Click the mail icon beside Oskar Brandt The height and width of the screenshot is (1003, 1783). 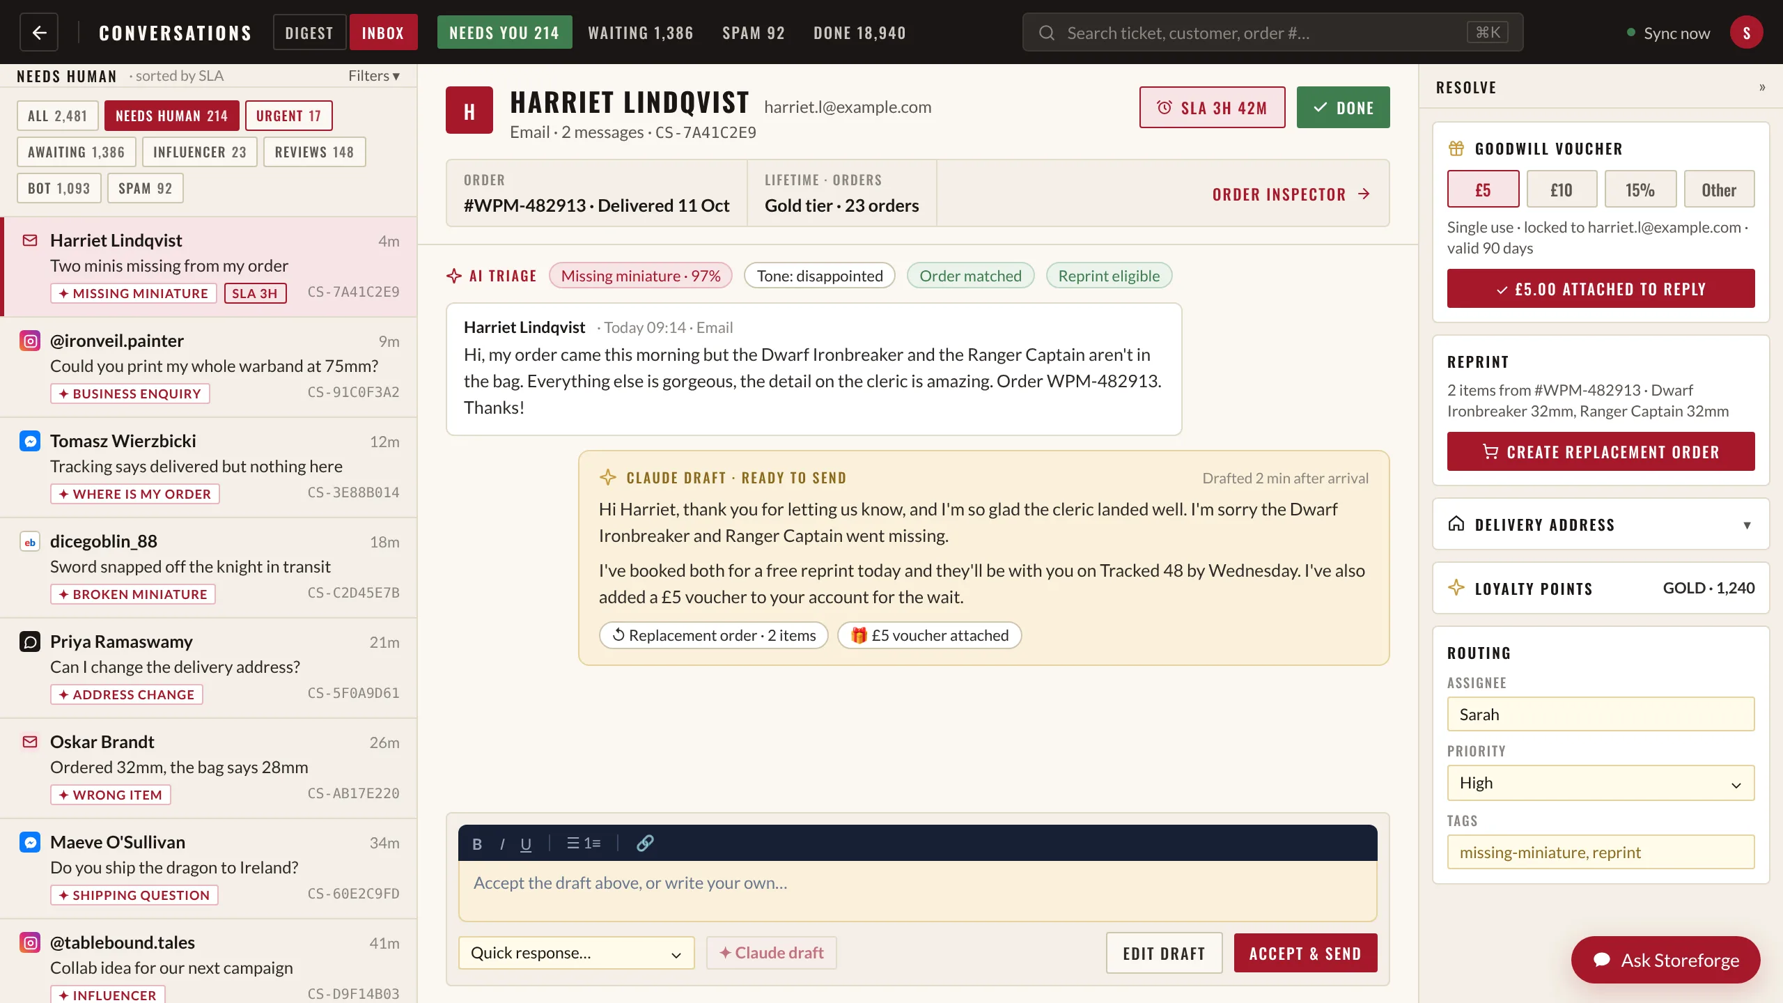[30, 742]
